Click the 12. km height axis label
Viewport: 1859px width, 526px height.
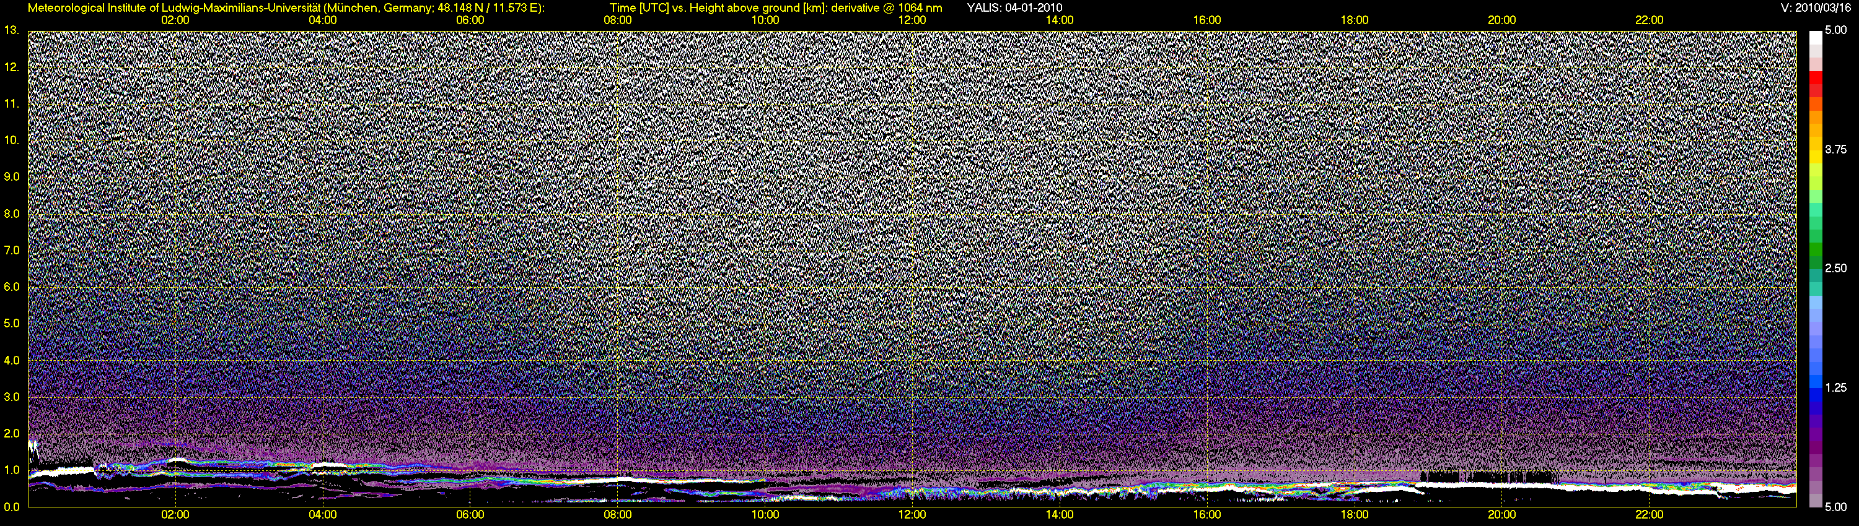click(12, 67)
